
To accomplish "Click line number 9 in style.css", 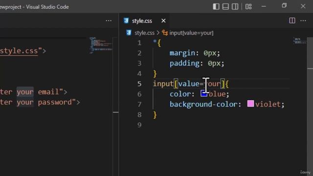I will (x=139, y=125).
